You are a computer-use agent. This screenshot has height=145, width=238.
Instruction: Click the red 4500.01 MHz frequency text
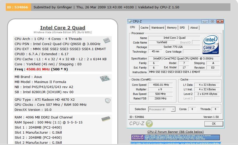pos(38,69)
